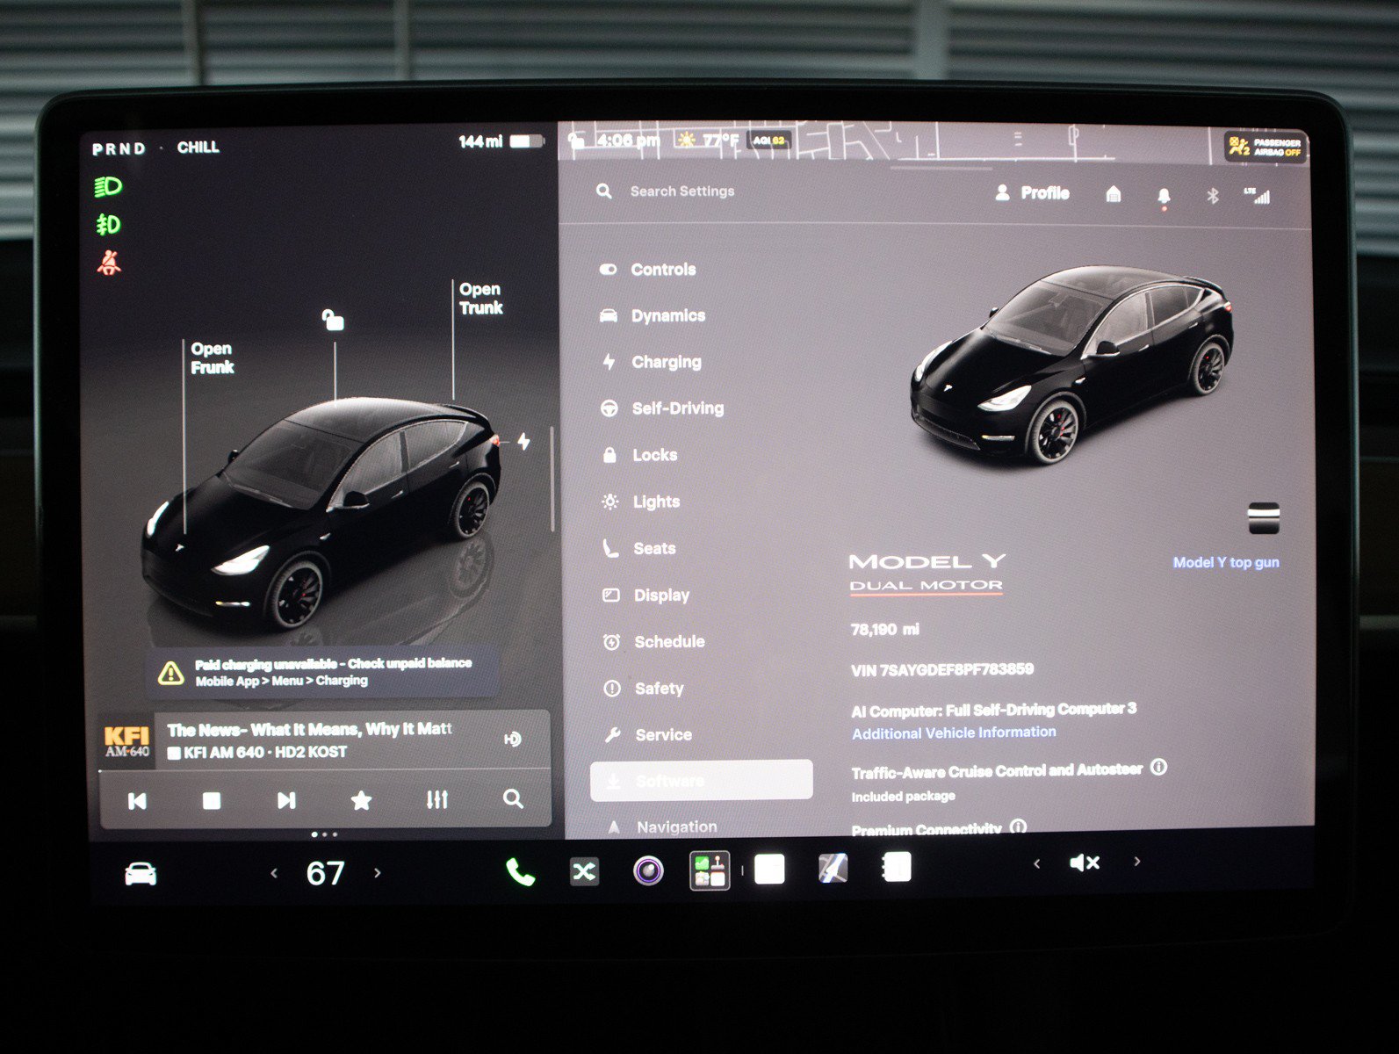This screenshot has height=1054, width=1399.
Task: Tap the headlights indicator icon
Action: [x=108, y=187]
